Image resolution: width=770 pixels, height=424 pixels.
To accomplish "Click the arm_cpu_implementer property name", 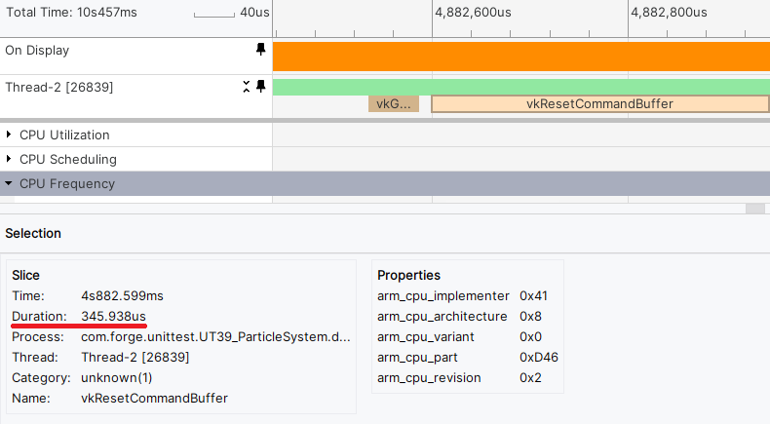I will pos(443,295).
